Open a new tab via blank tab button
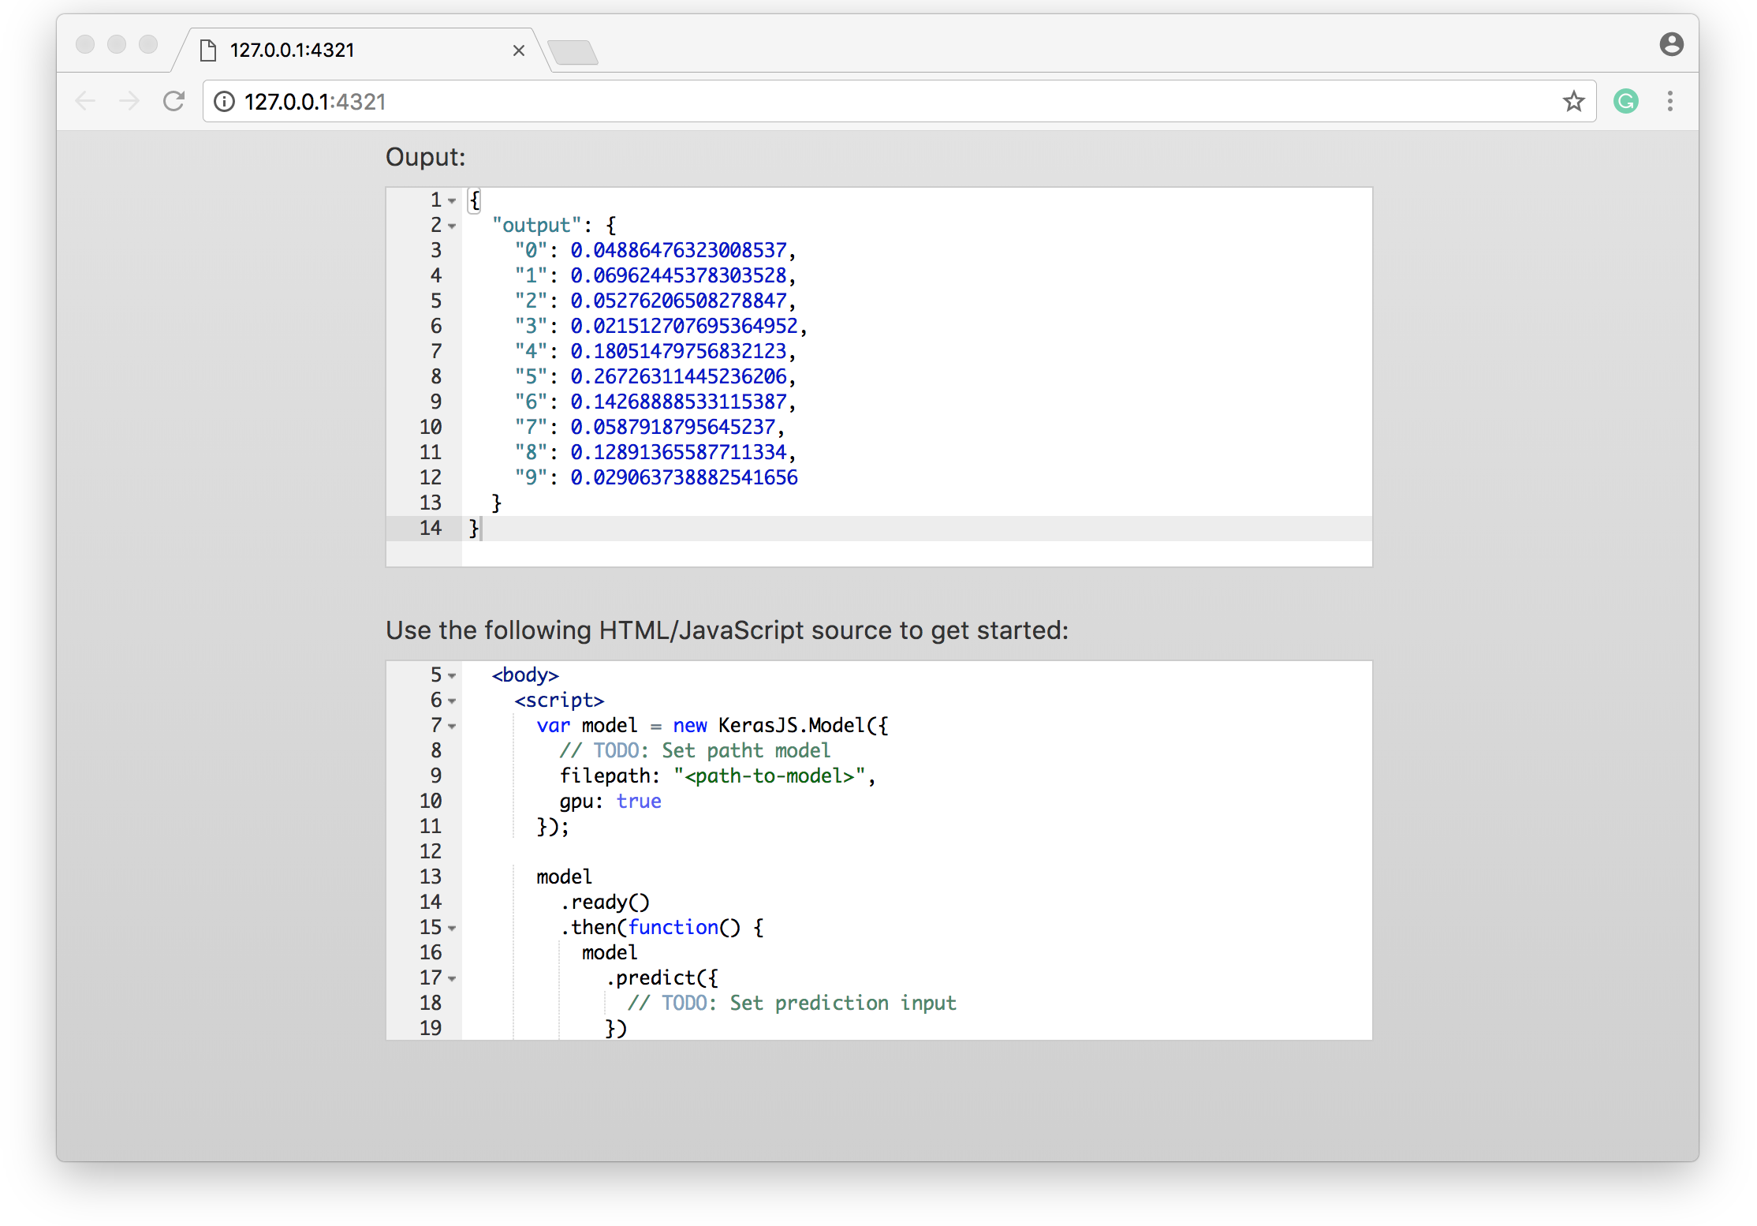1757x1226 pixels. click(x=574, y=52)
